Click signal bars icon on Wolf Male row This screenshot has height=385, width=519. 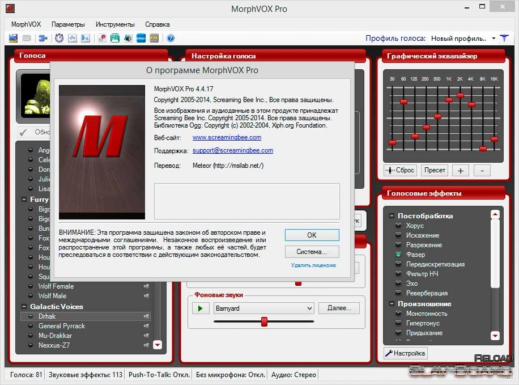point(146,296)
